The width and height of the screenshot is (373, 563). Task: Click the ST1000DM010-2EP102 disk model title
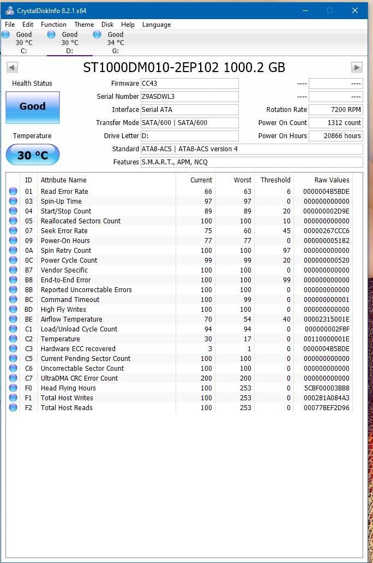coord(184,68)
